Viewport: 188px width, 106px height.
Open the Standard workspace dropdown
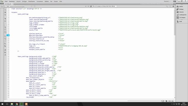(167, 1)
